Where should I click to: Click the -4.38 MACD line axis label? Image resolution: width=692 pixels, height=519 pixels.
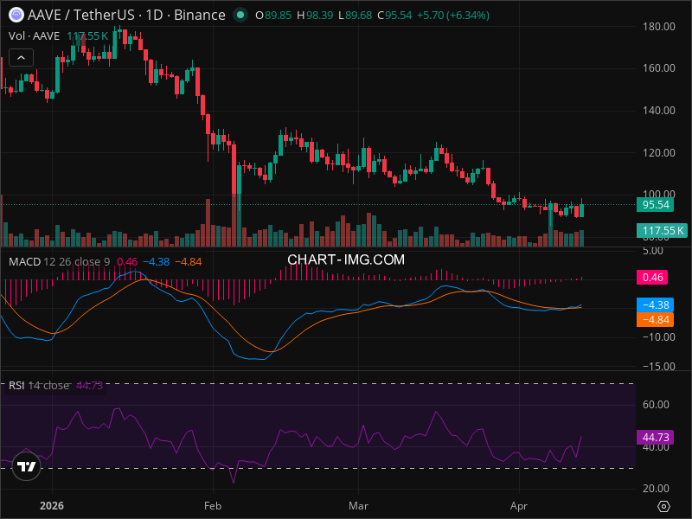pyautogui.click(x=656, y=305)
